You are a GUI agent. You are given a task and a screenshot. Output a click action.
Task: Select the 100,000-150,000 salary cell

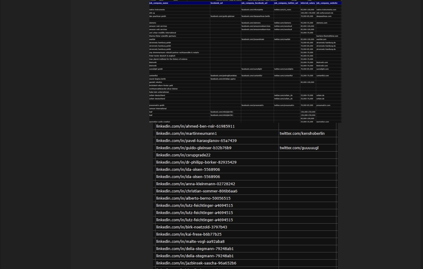coord(308,13)
